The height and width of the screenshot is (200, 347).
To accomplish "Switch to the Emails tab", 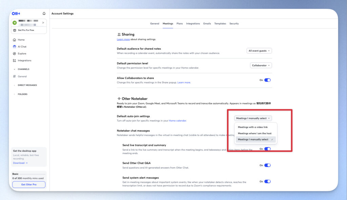I will coord(207,24).
